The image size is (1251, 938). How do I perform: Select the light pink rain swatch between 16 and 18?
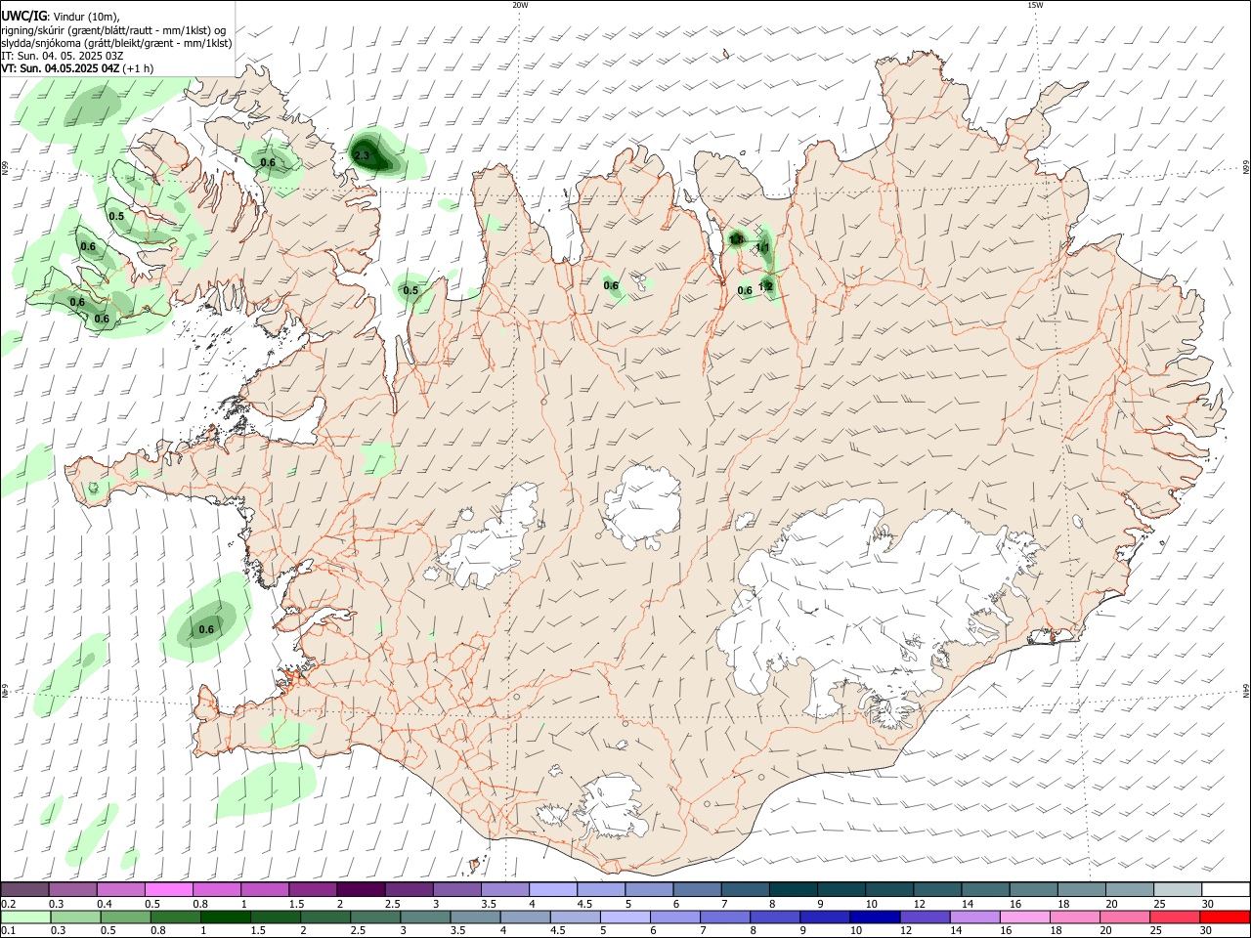click(1024, 917)
